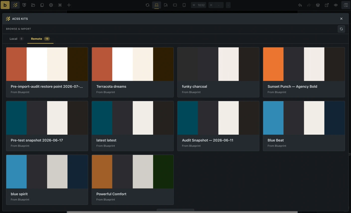Click the reload canvas icon in the toolbar
The image size is (351, 213).
click(147, 5)
